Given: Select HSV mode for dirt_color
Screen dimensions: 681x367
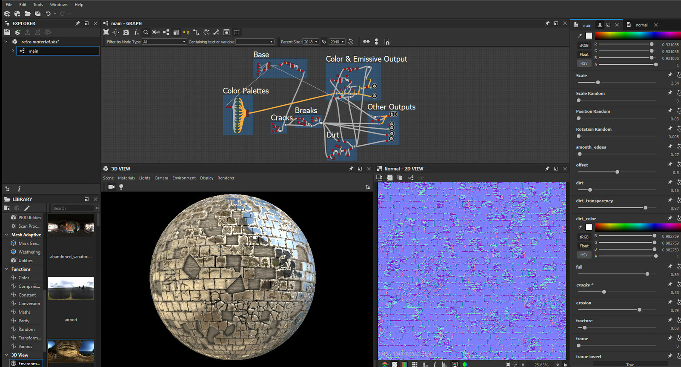Looking at the screenshot, I should 584,255.
